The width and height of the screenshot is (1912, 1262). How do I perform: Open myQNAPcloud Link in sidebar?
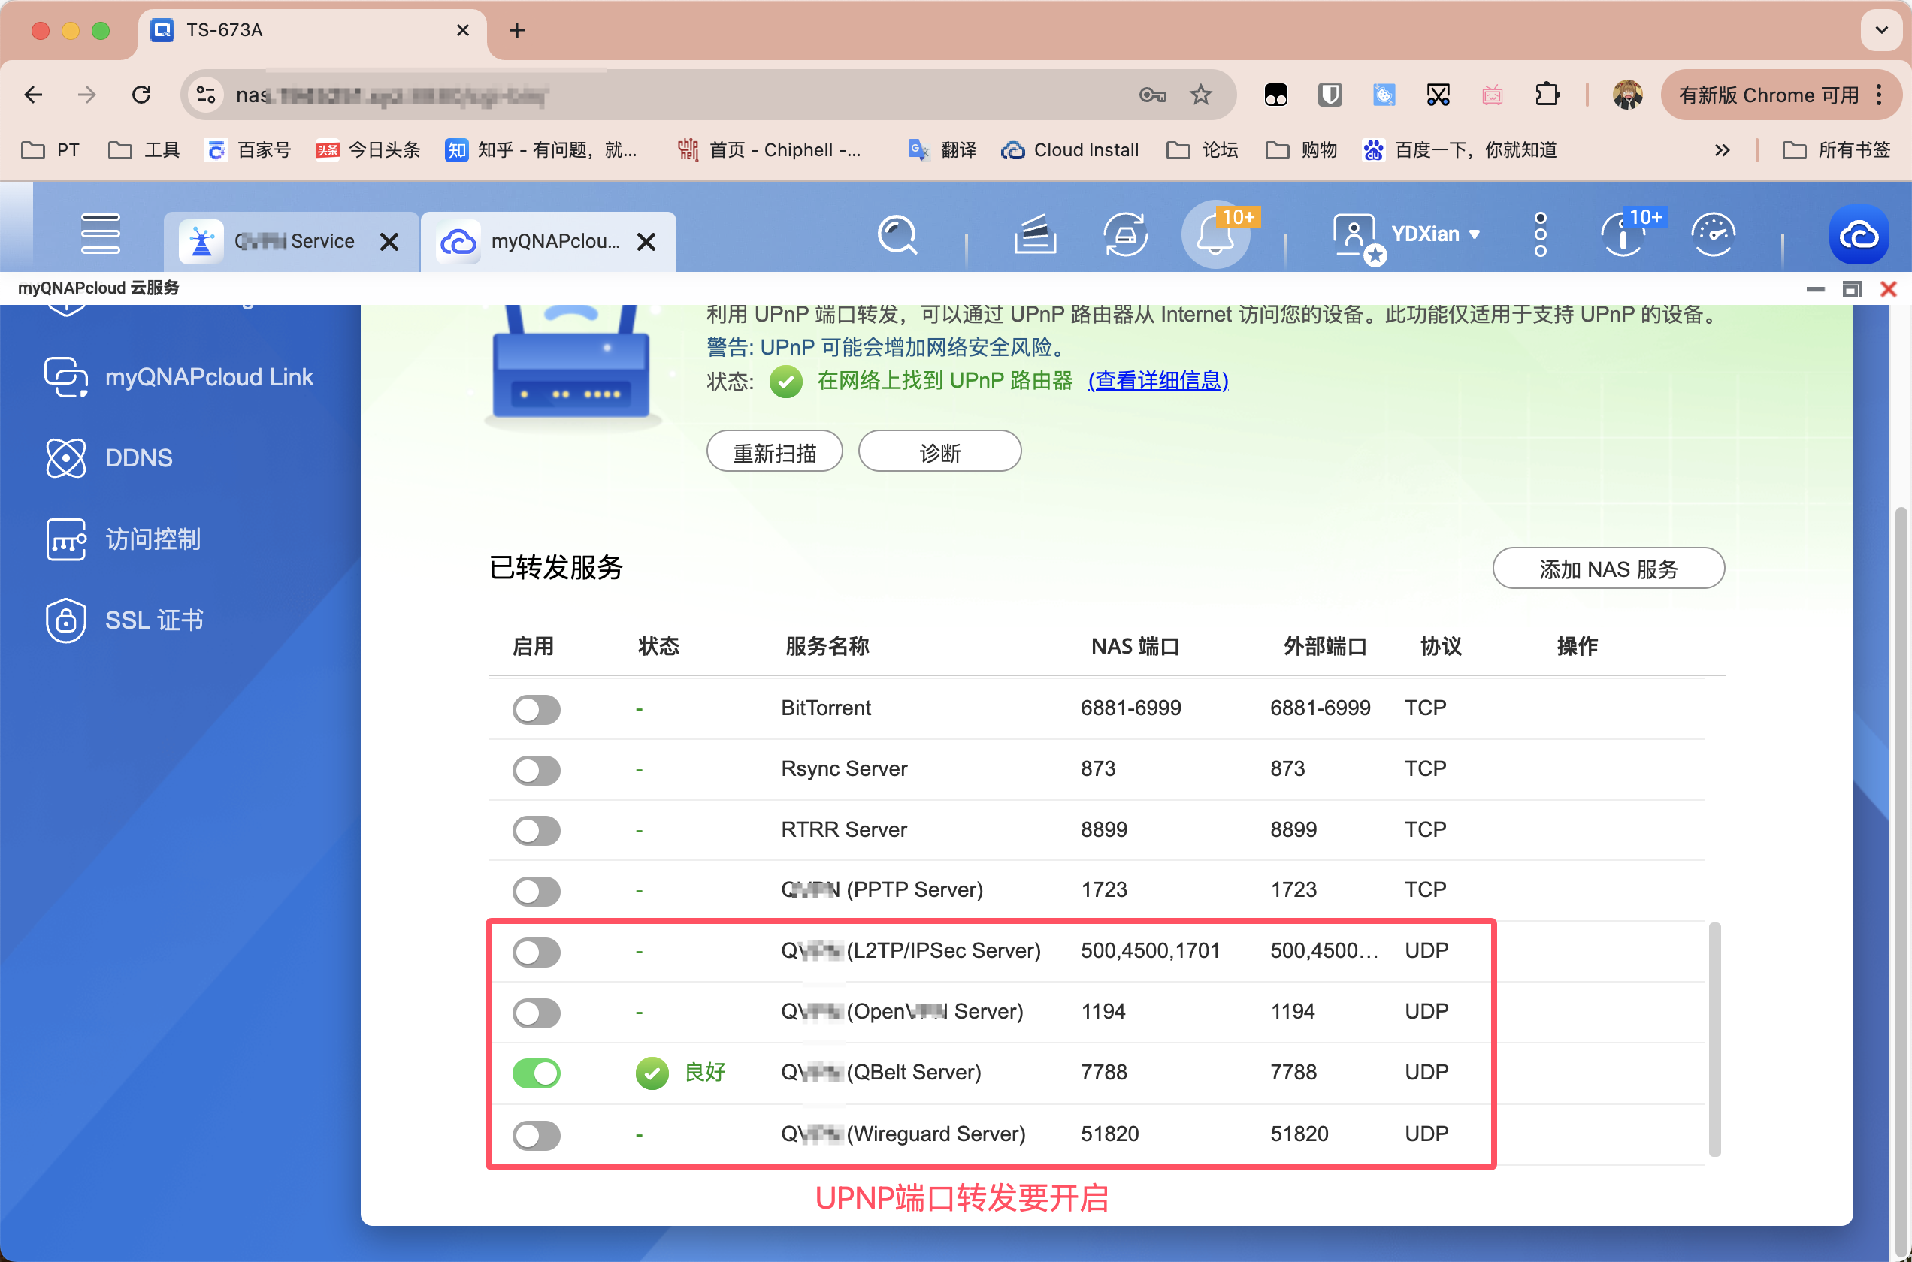tap(180, 377)
